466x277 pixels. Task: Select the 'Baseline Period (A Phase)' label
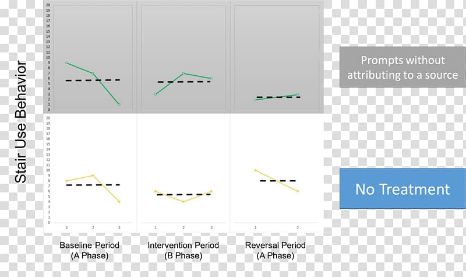tap(90, 250)
